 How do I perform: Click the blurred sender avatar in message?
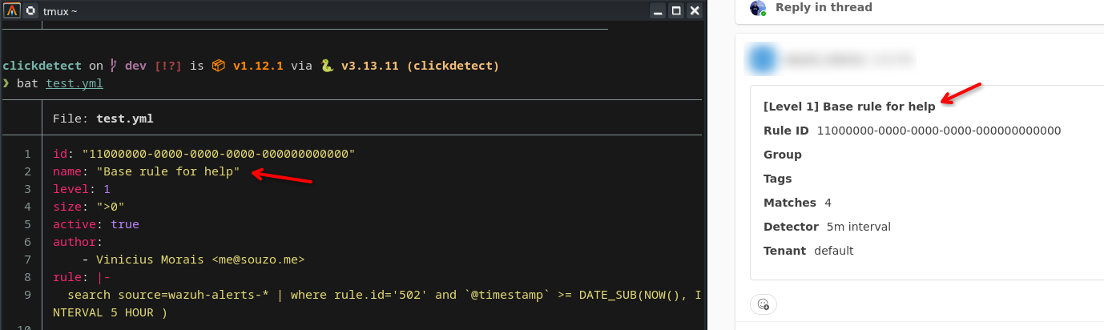(x=761, y=58)
